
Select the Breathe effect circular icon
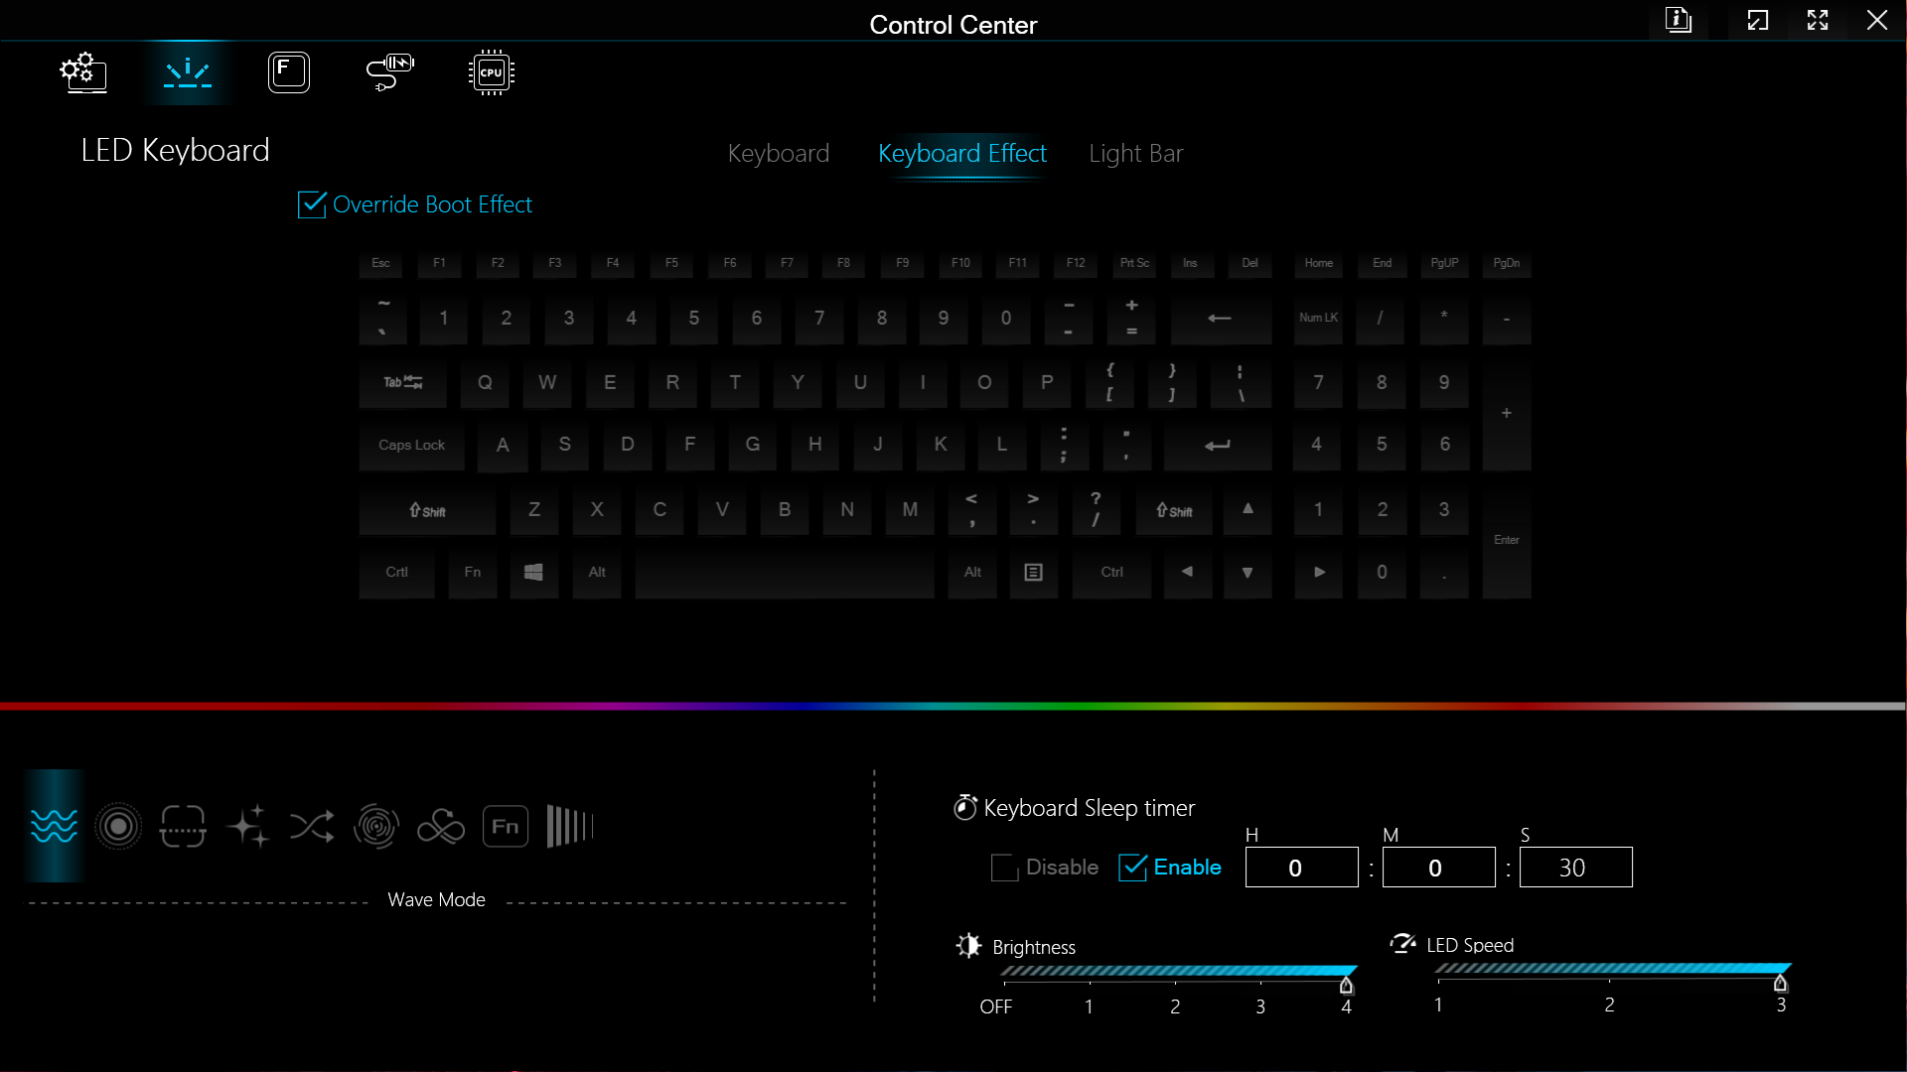pyautogui.click(x=118, y=826)
